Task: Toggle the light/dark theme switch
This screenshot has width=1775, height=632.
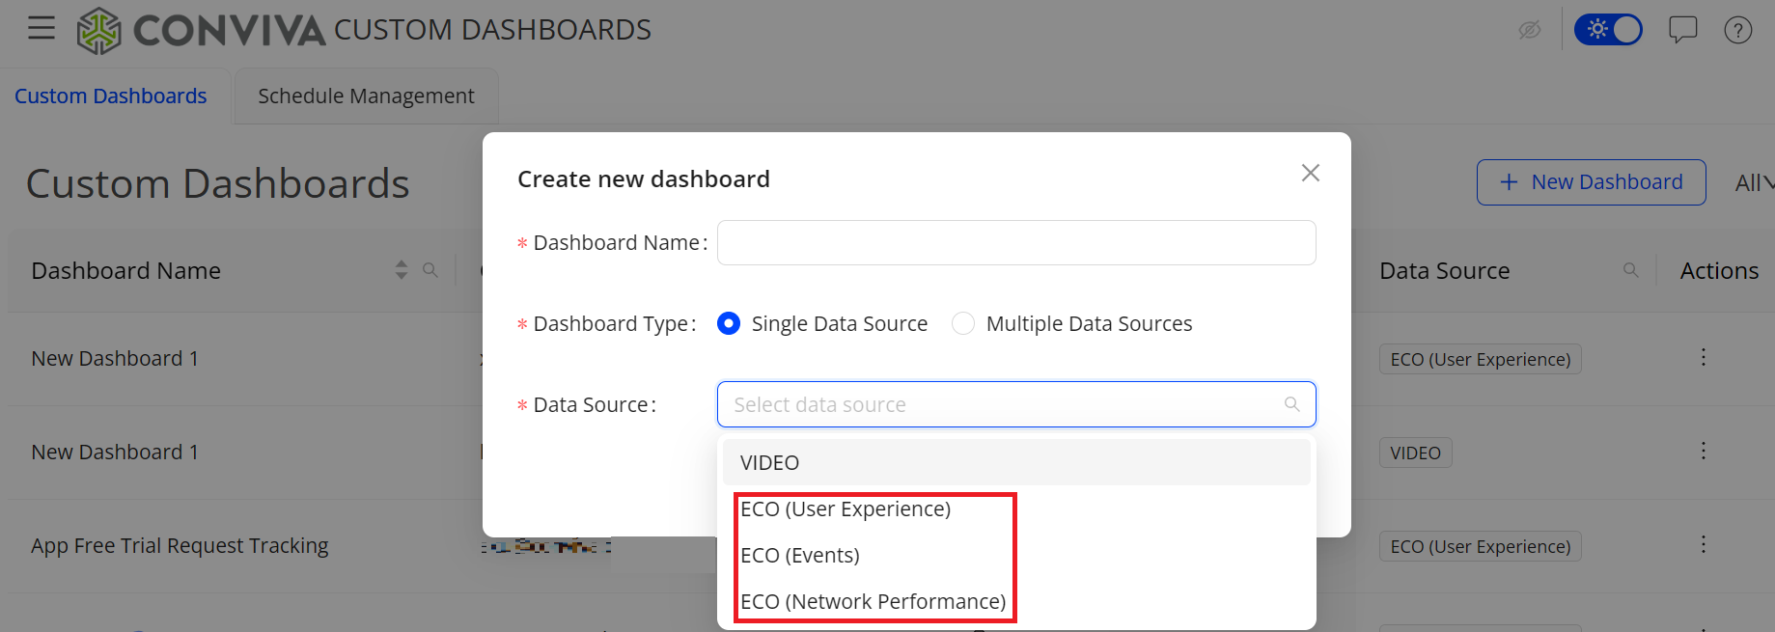Action: pos(1607,30)
